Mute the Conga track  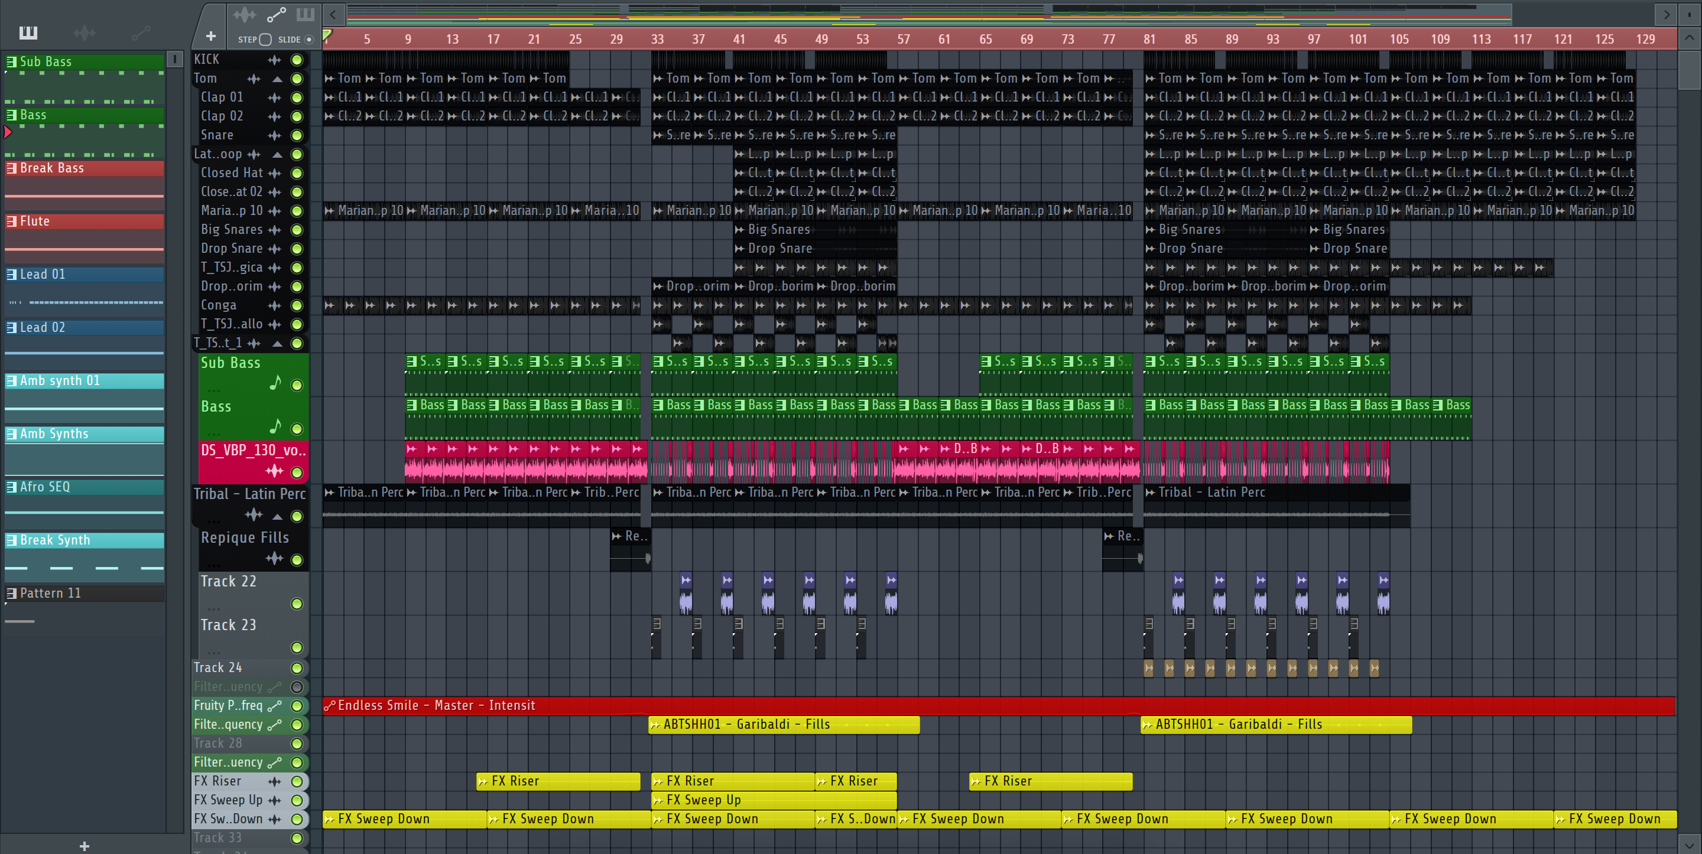pyautogui.click(x=297, y=306)
